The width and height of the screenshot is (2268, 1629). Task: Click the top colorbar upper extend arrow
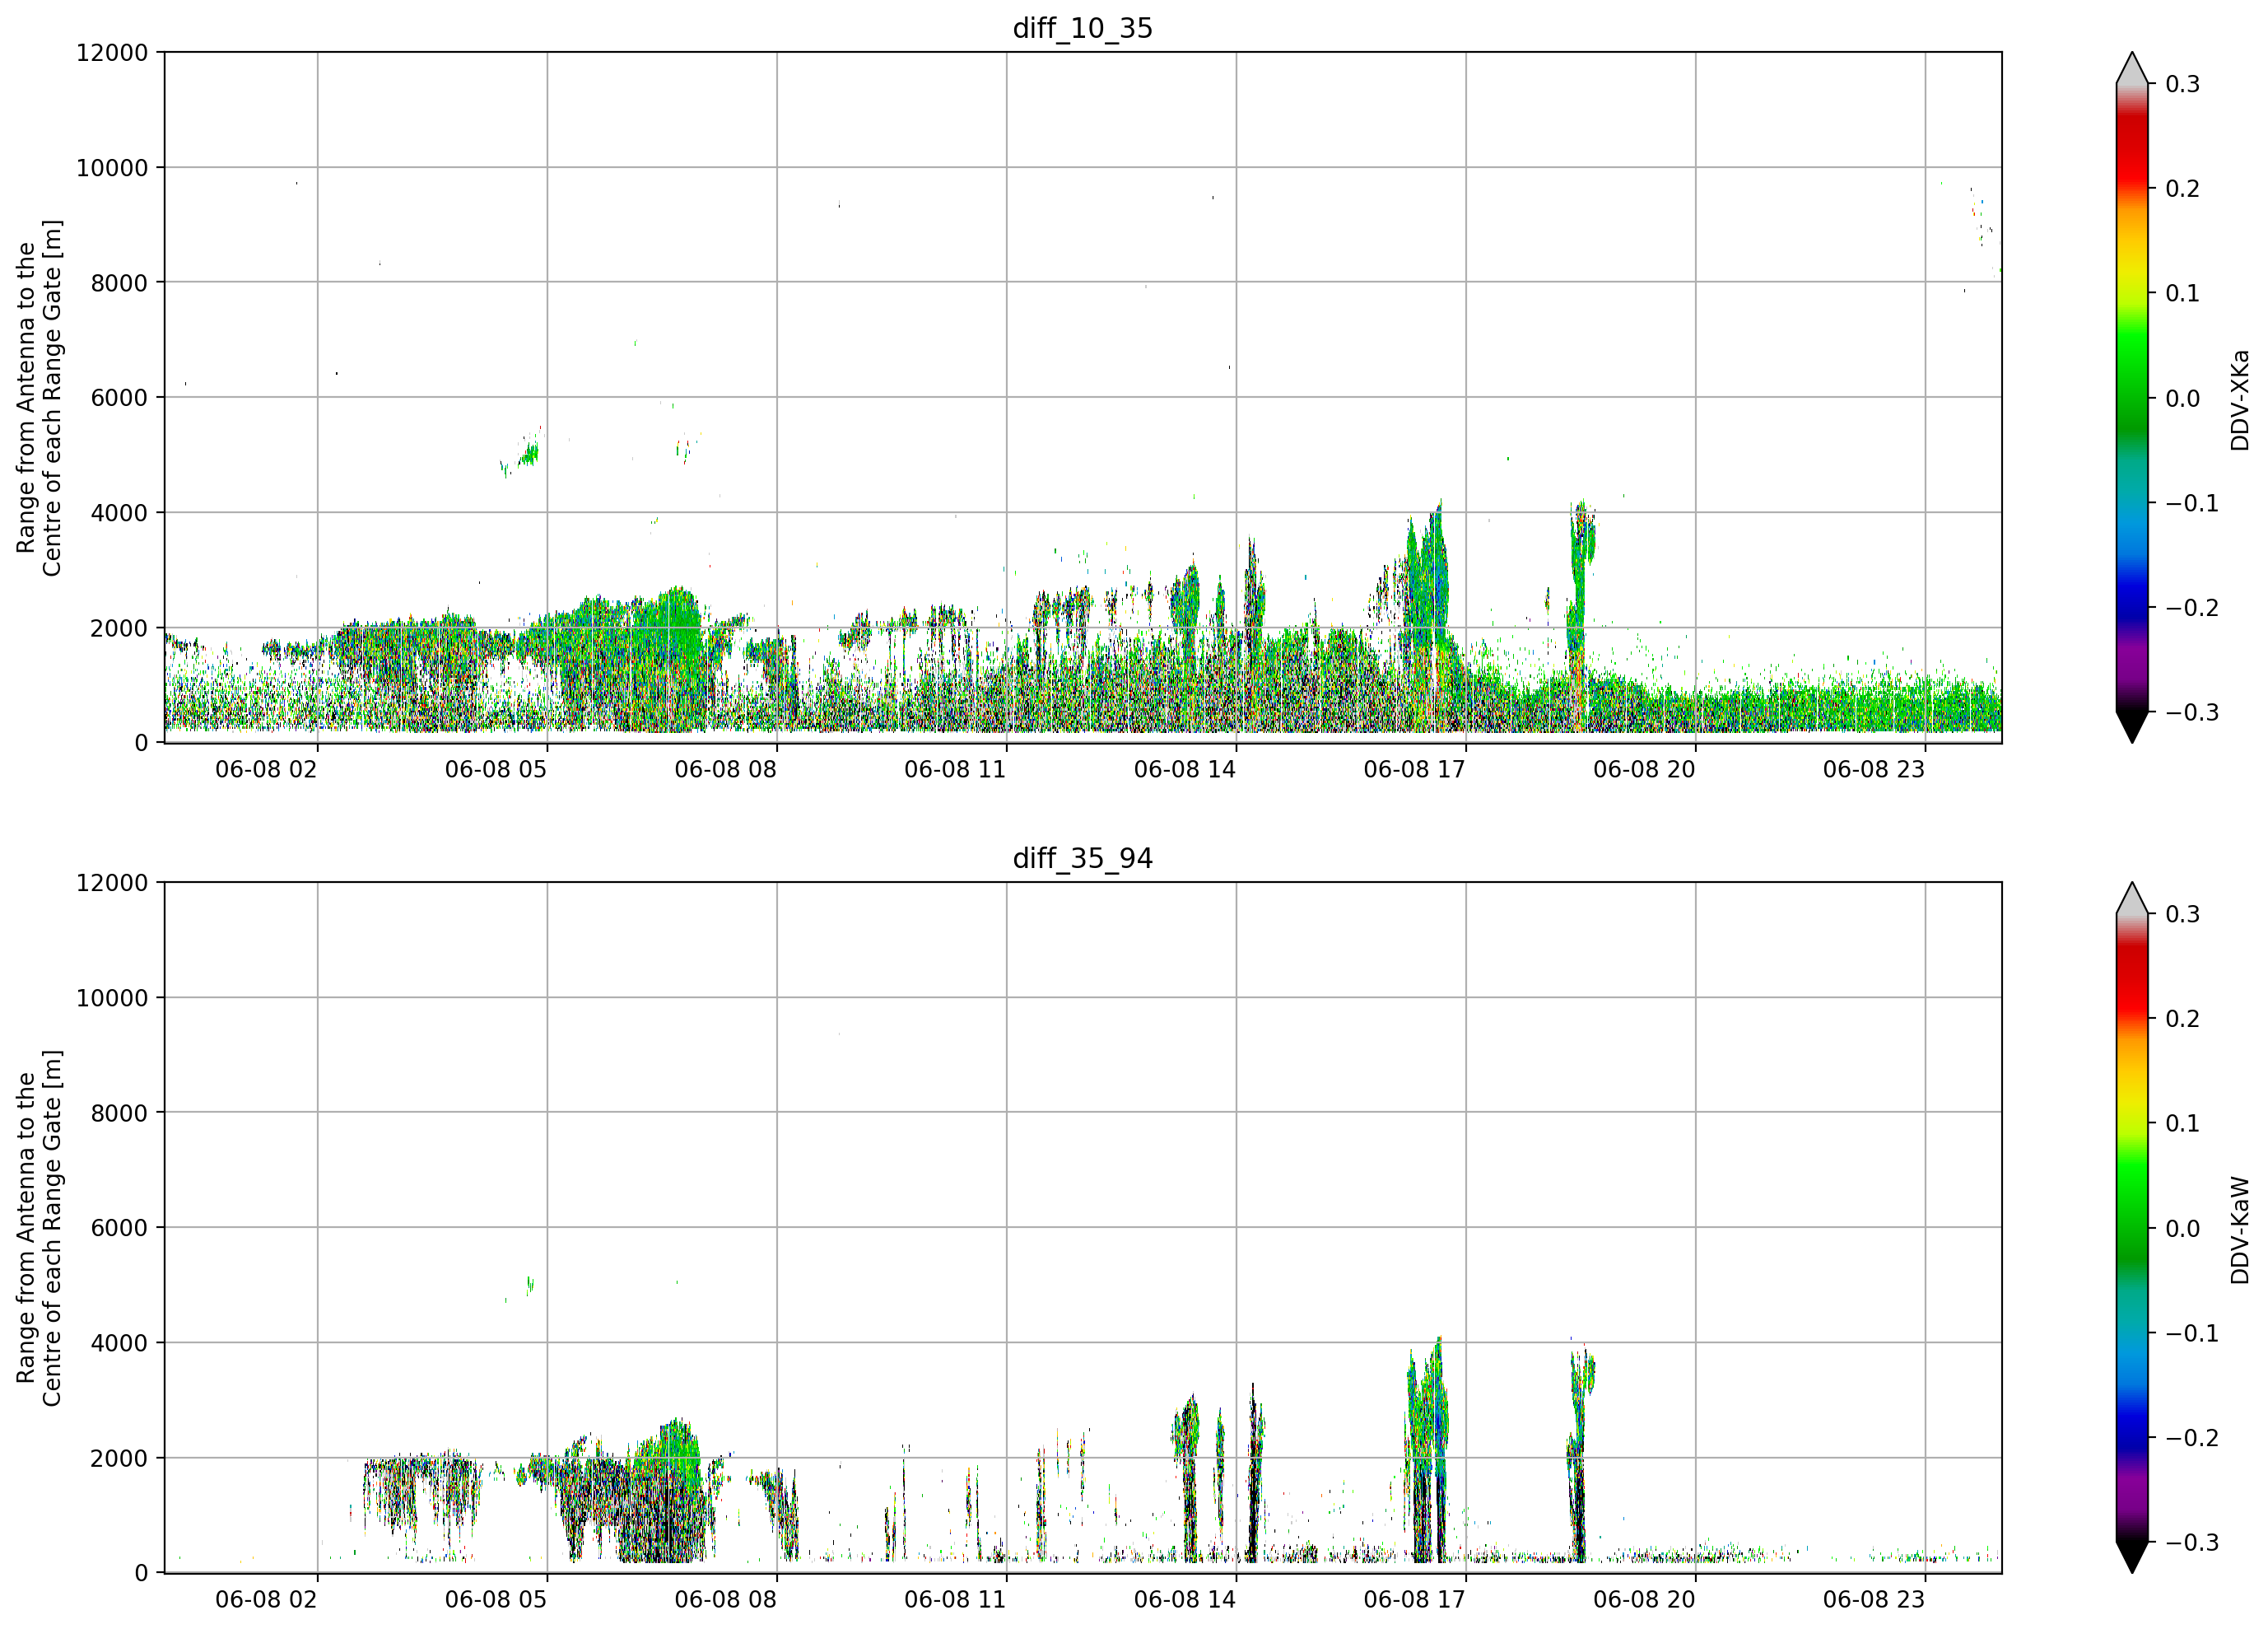coord(2132,68)
